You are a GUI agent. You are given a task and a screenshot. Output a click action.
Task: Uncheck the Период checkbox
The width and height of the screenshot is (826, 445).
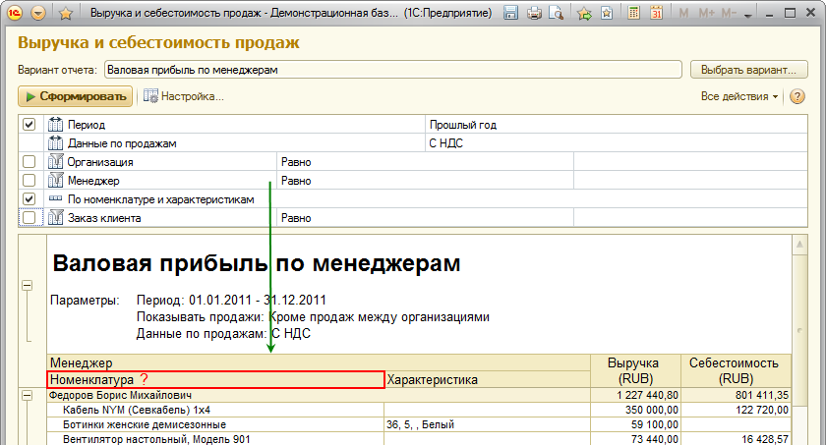[x=29, y=125]
